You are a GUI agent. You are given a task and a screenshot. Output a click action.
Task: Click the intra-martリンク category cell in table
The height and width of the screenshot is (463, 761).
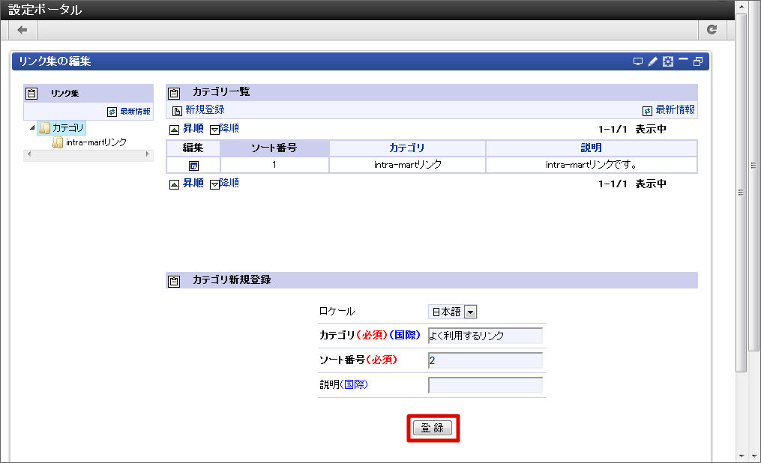pyautogui.click(x=408, y=165)
